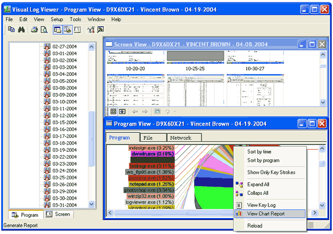Click the notepad.exe (1.25%) chart label
Screen dimensions: 333x234
[152, 184]
